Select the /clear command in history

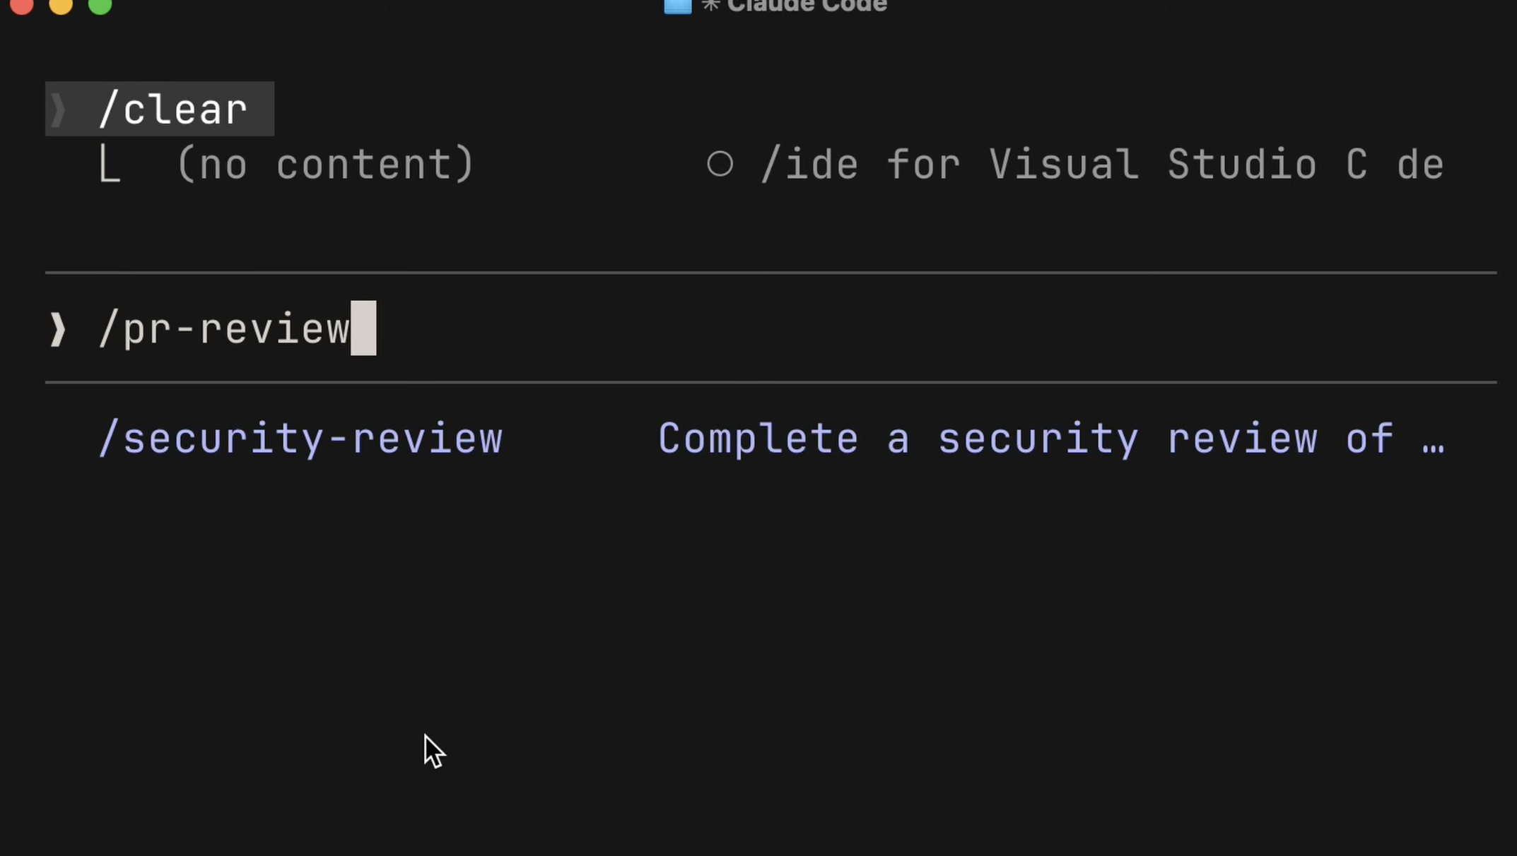[x=173, y=109]
